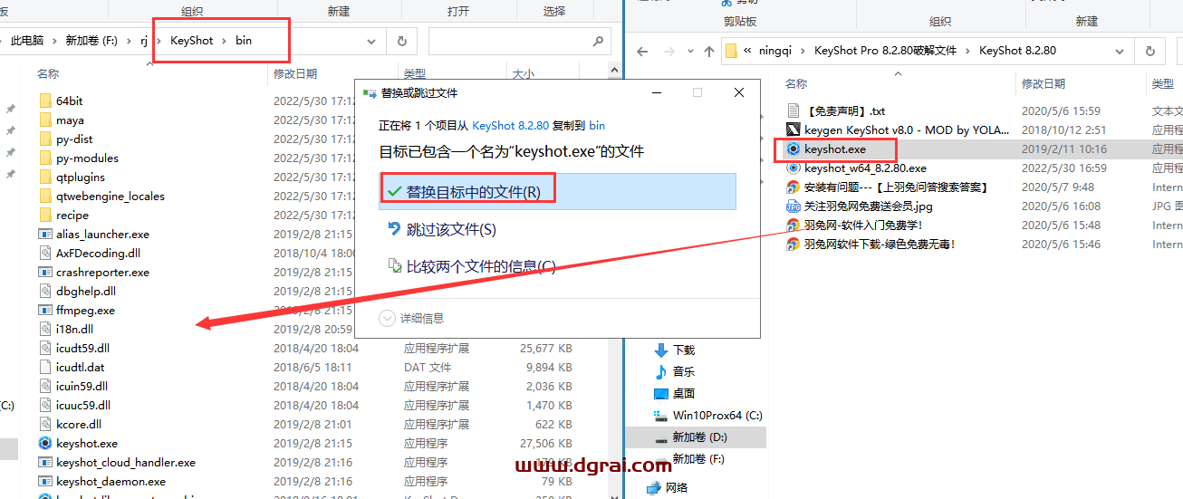Expand breadcrumb chevron after ningqi

[803, 51]
